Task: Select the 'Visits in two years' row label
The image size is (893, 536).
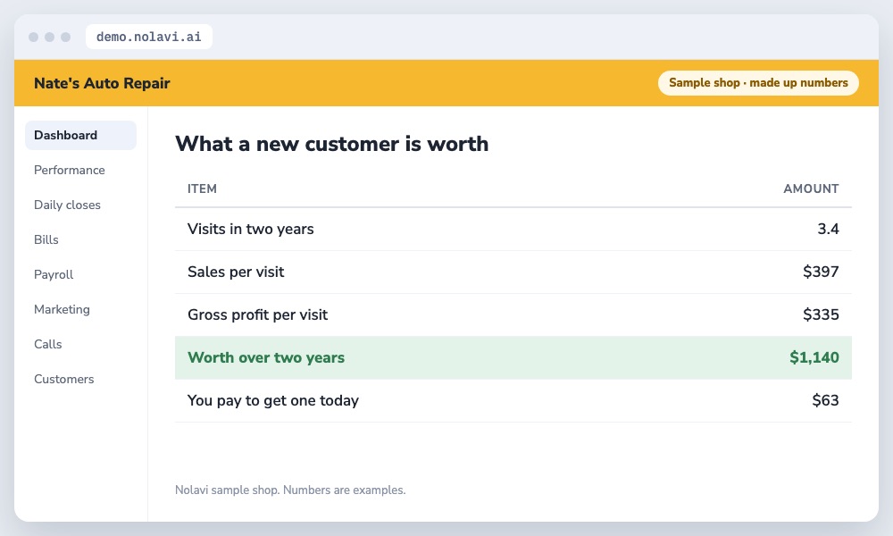Action: coord(251,229)
